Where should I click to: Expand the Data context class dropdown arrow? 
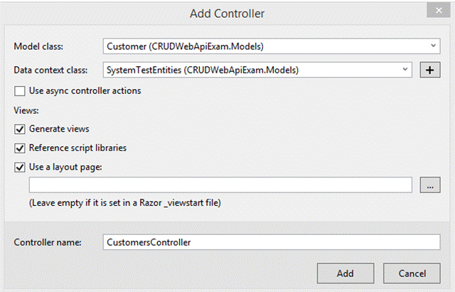point(405,70)
